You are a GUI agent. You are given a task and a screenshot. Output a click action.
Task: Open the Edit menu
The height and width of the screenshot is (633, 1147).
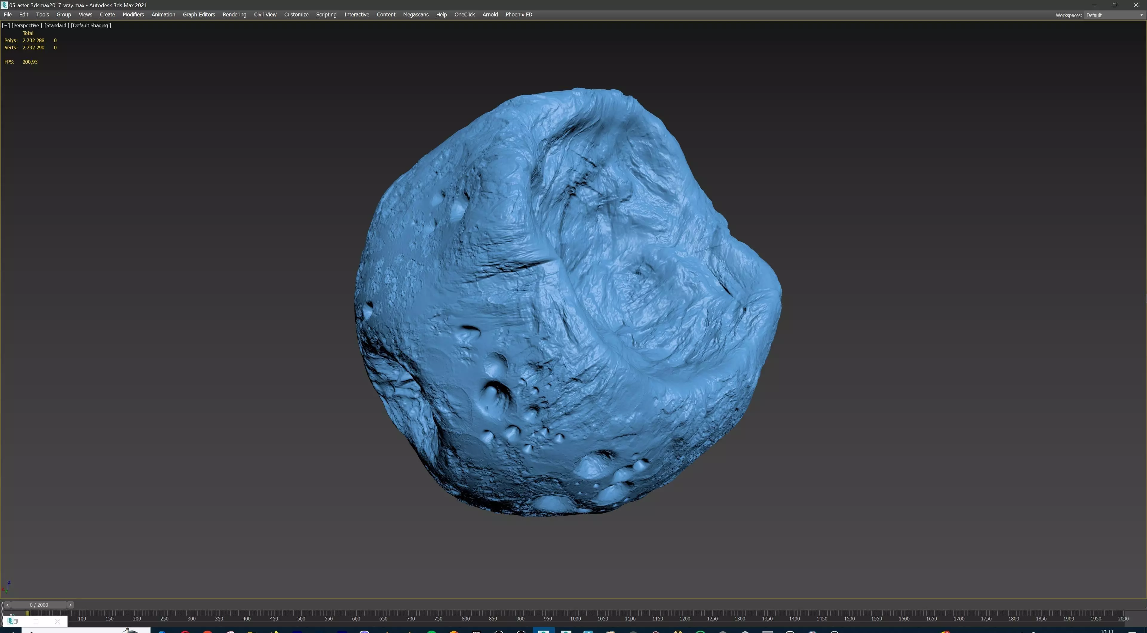(x=24, y=15)
